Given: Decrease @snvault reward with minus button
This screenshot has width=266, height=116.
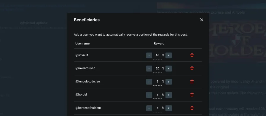Looking at the screenshot, I should coord(149,55).
